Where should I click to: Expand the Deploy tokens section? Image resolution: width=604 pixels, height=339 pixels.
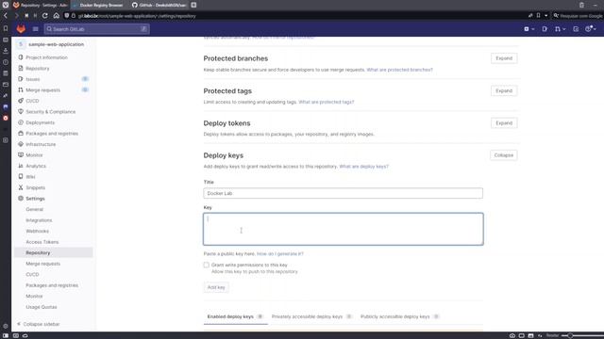coord(504,123)
